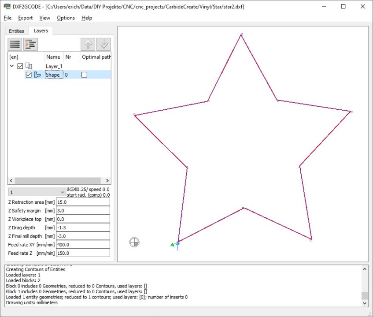Click the Optimal path column header
This screenshot has width=373, height=317.
tap(96, 57)
